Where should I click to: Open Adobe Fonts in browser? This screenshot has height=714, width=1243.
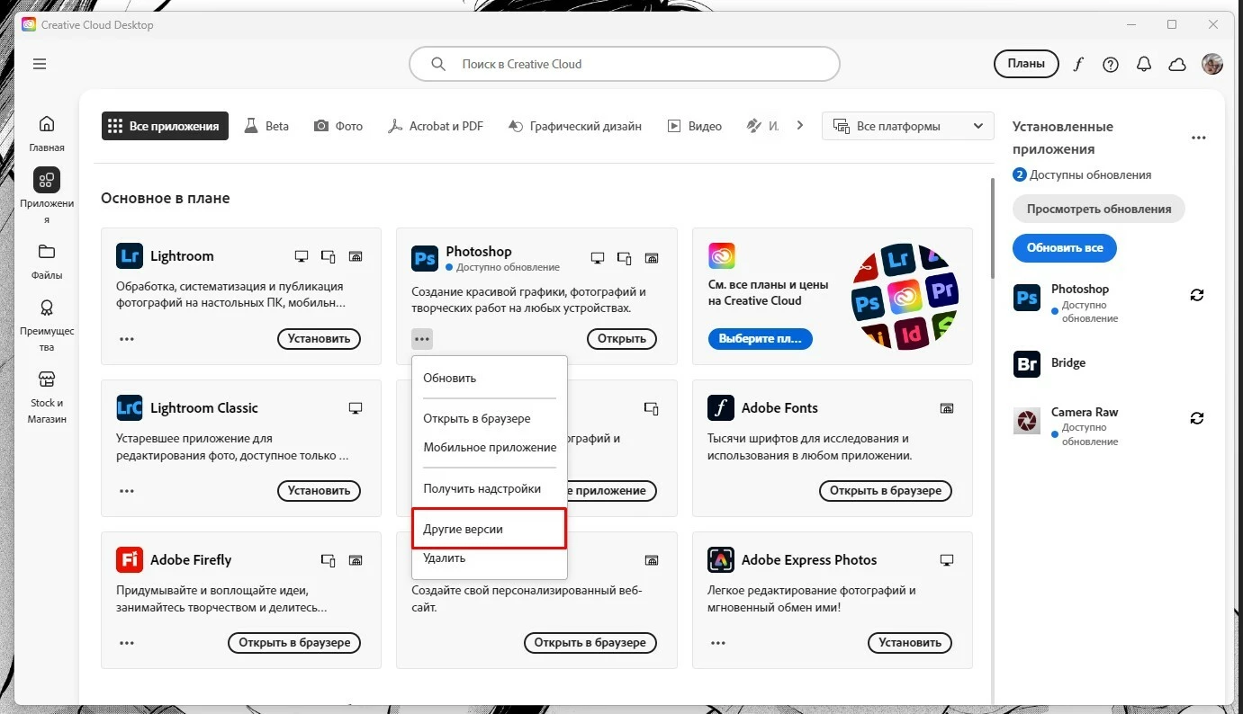pyautogui.click(x=886, y=491)
